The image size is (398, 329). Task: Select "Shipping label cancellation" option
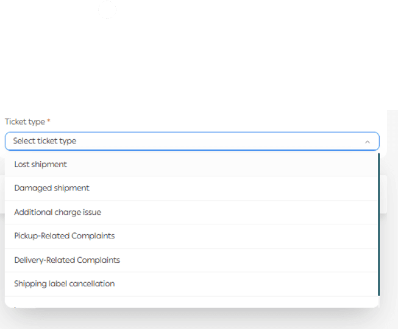point(64,283)
